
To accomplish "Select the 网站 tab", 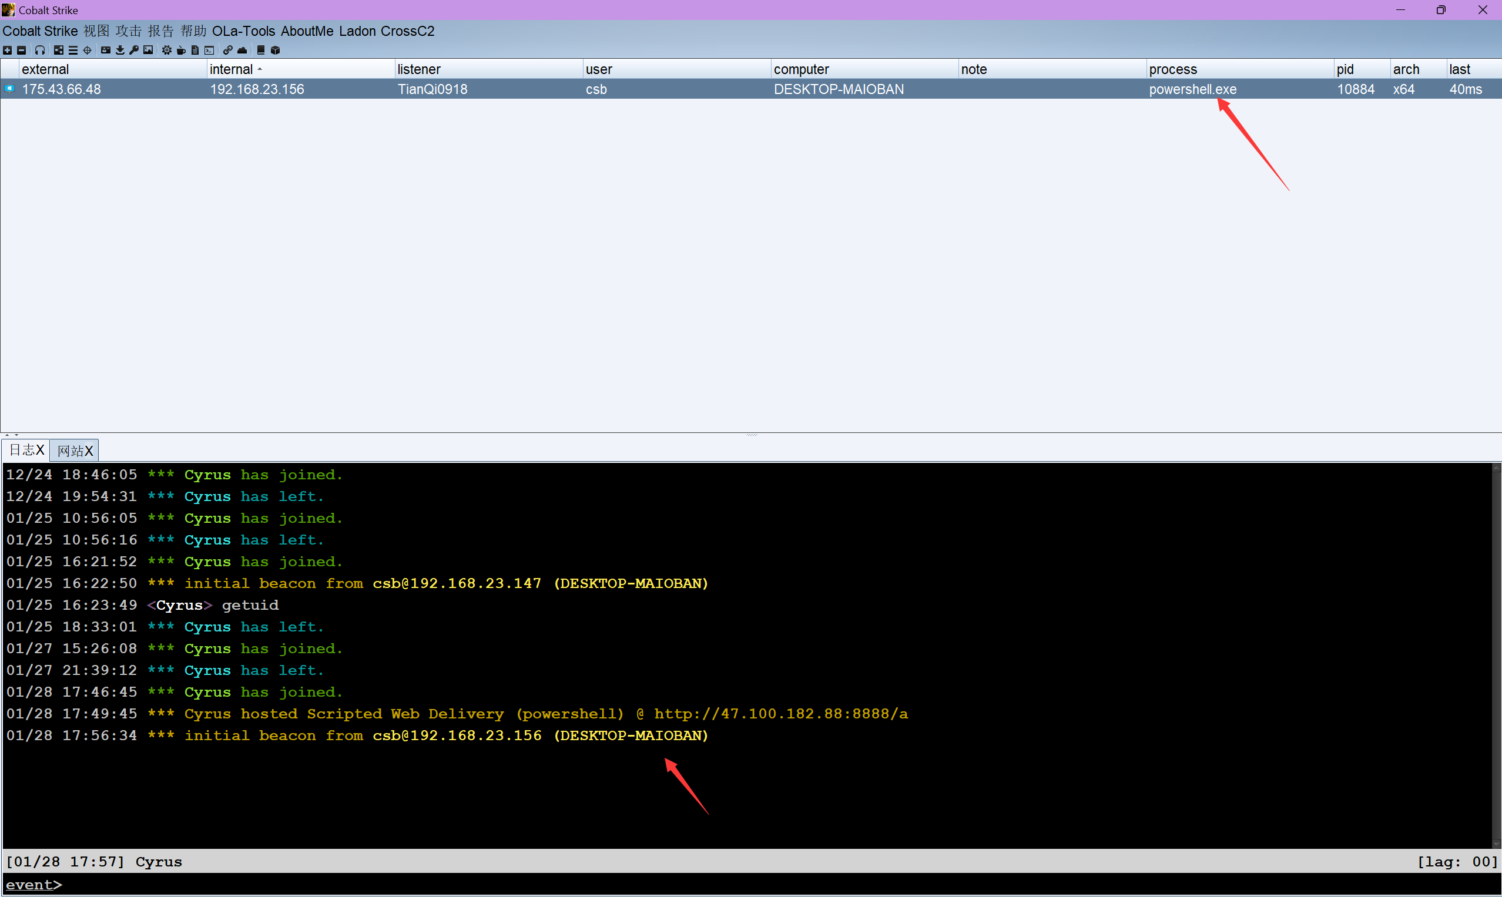I will (x=75, y=451).
